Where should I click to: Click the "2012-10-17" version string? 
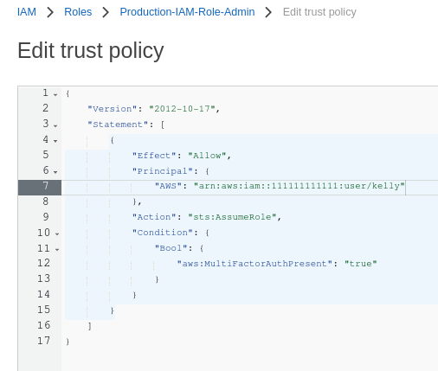pos(182,109)
